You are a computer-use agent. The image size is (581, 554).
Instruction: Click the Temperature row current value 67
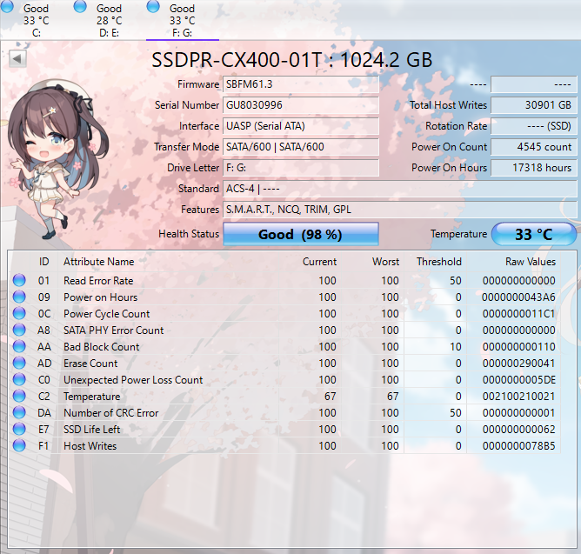(331, 396)
